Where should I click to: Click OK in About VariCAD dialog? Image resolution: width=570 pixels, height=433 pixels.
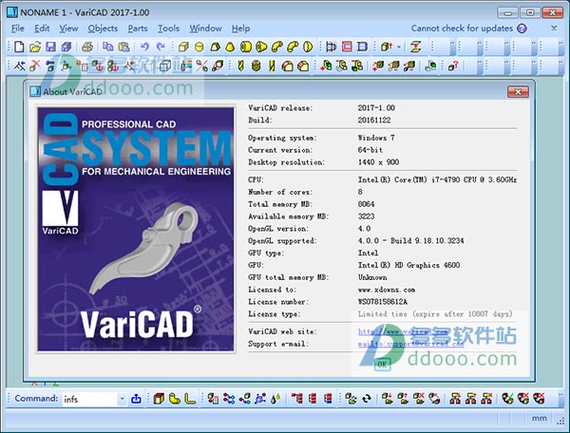(382, 365)
